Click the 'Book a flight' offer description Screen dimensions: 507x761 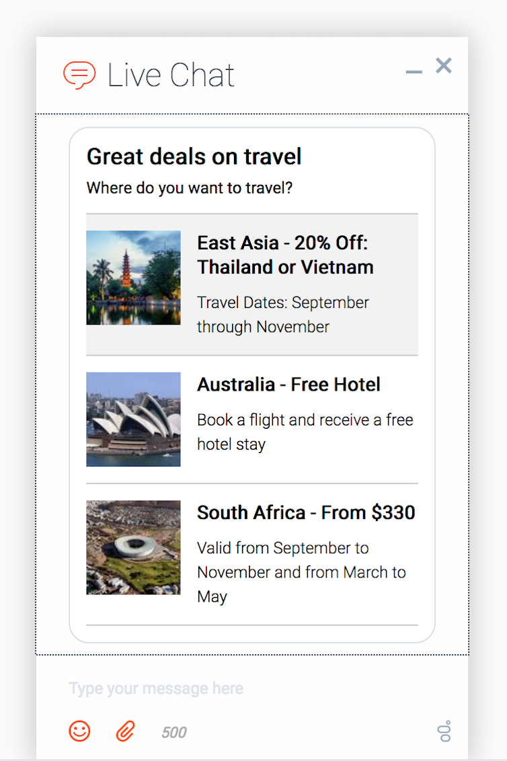[305, 432]
